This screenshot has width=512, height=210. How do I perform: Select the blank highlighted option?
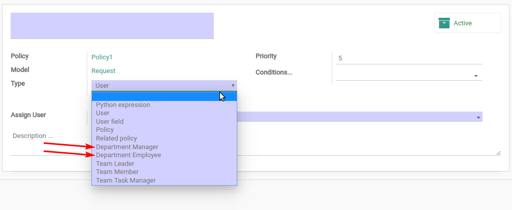click(164, 96)
